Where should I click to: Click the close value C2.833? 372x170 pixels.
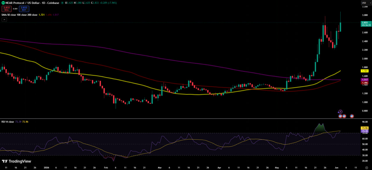[x=95, y=3]
